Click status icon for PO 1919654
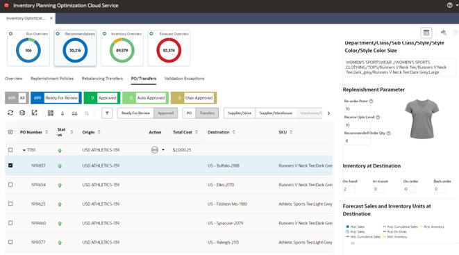This screenshot has width=459, height=255. coord(60,185)
